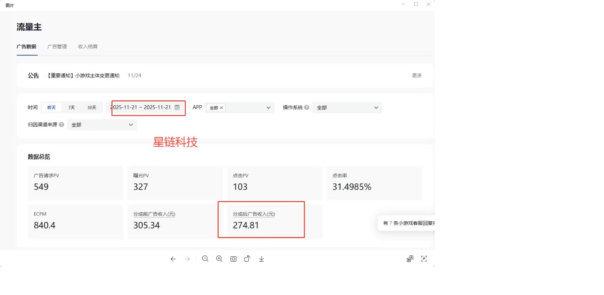This screenshot has width=604, height=295.
Task: Download the image from the viewer
Action: coord(261,259)
